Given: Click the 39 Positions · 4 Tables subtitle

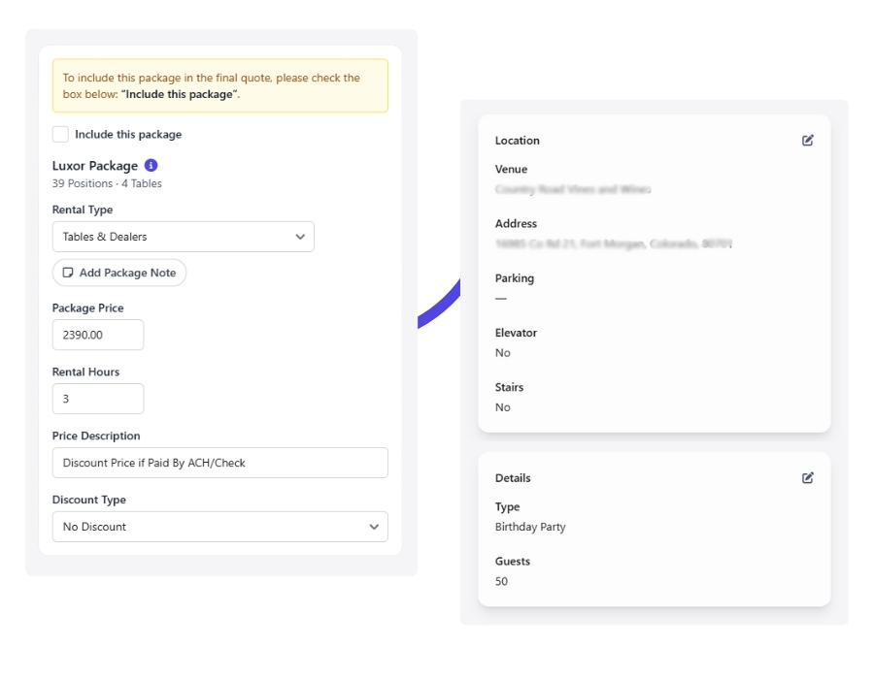Looking at the screenshot, I should [107, 183].
